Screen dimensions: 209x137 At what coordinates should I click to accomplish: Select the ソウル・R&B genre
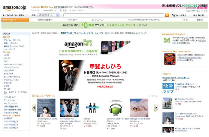[x=9, y=71]
